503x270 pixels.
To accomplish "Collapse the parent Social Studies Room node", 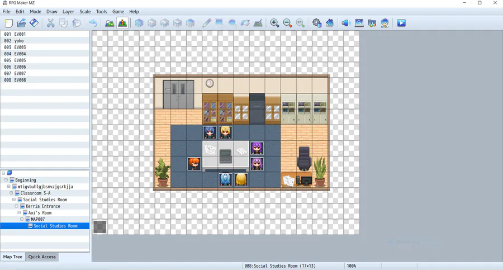I will [14, 200].
